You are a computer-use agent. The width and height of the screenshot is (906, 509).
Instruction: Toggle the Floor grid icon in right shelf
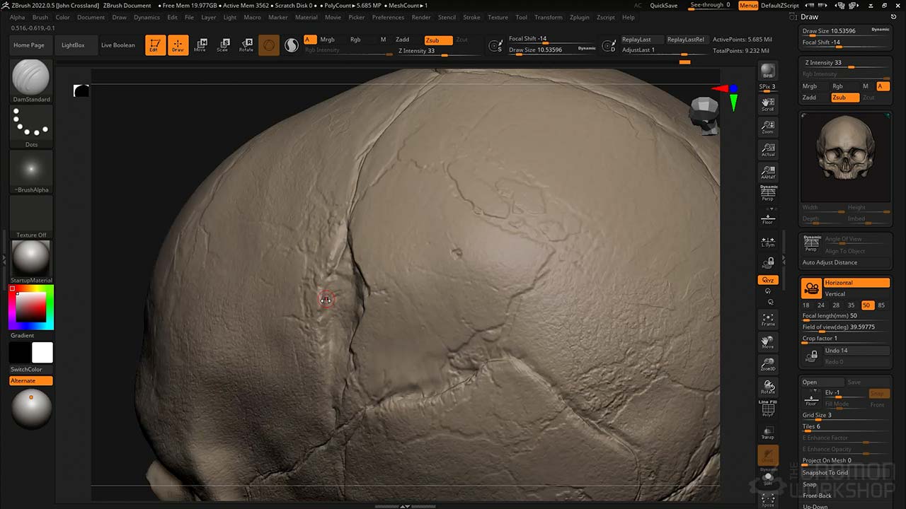pos(768,218)
